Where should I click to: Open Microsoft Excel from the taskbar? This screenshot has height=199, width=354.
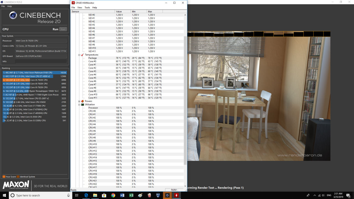131,195
